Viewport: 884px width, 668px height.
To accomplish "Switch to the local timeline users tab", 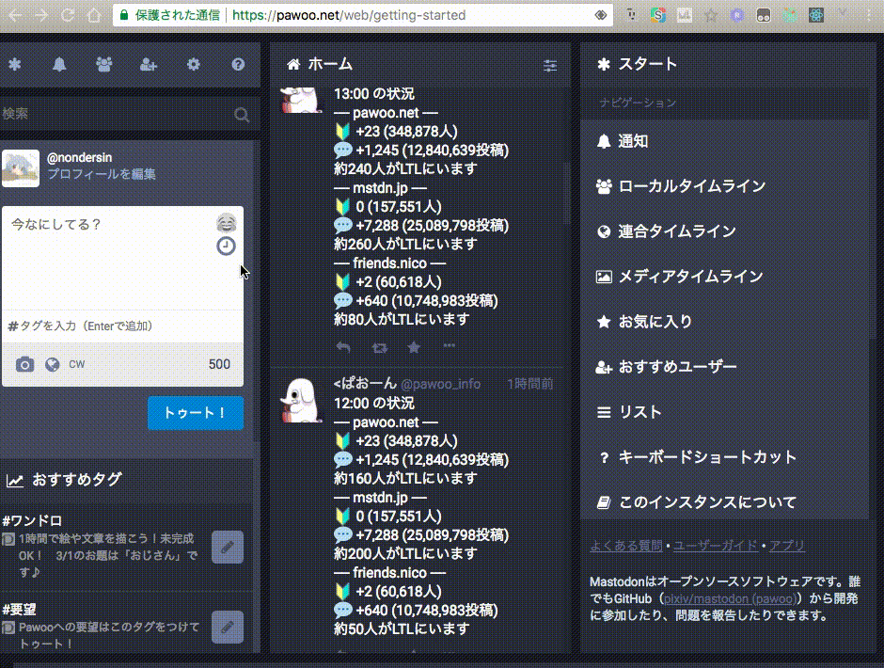I will click(103, 64).
